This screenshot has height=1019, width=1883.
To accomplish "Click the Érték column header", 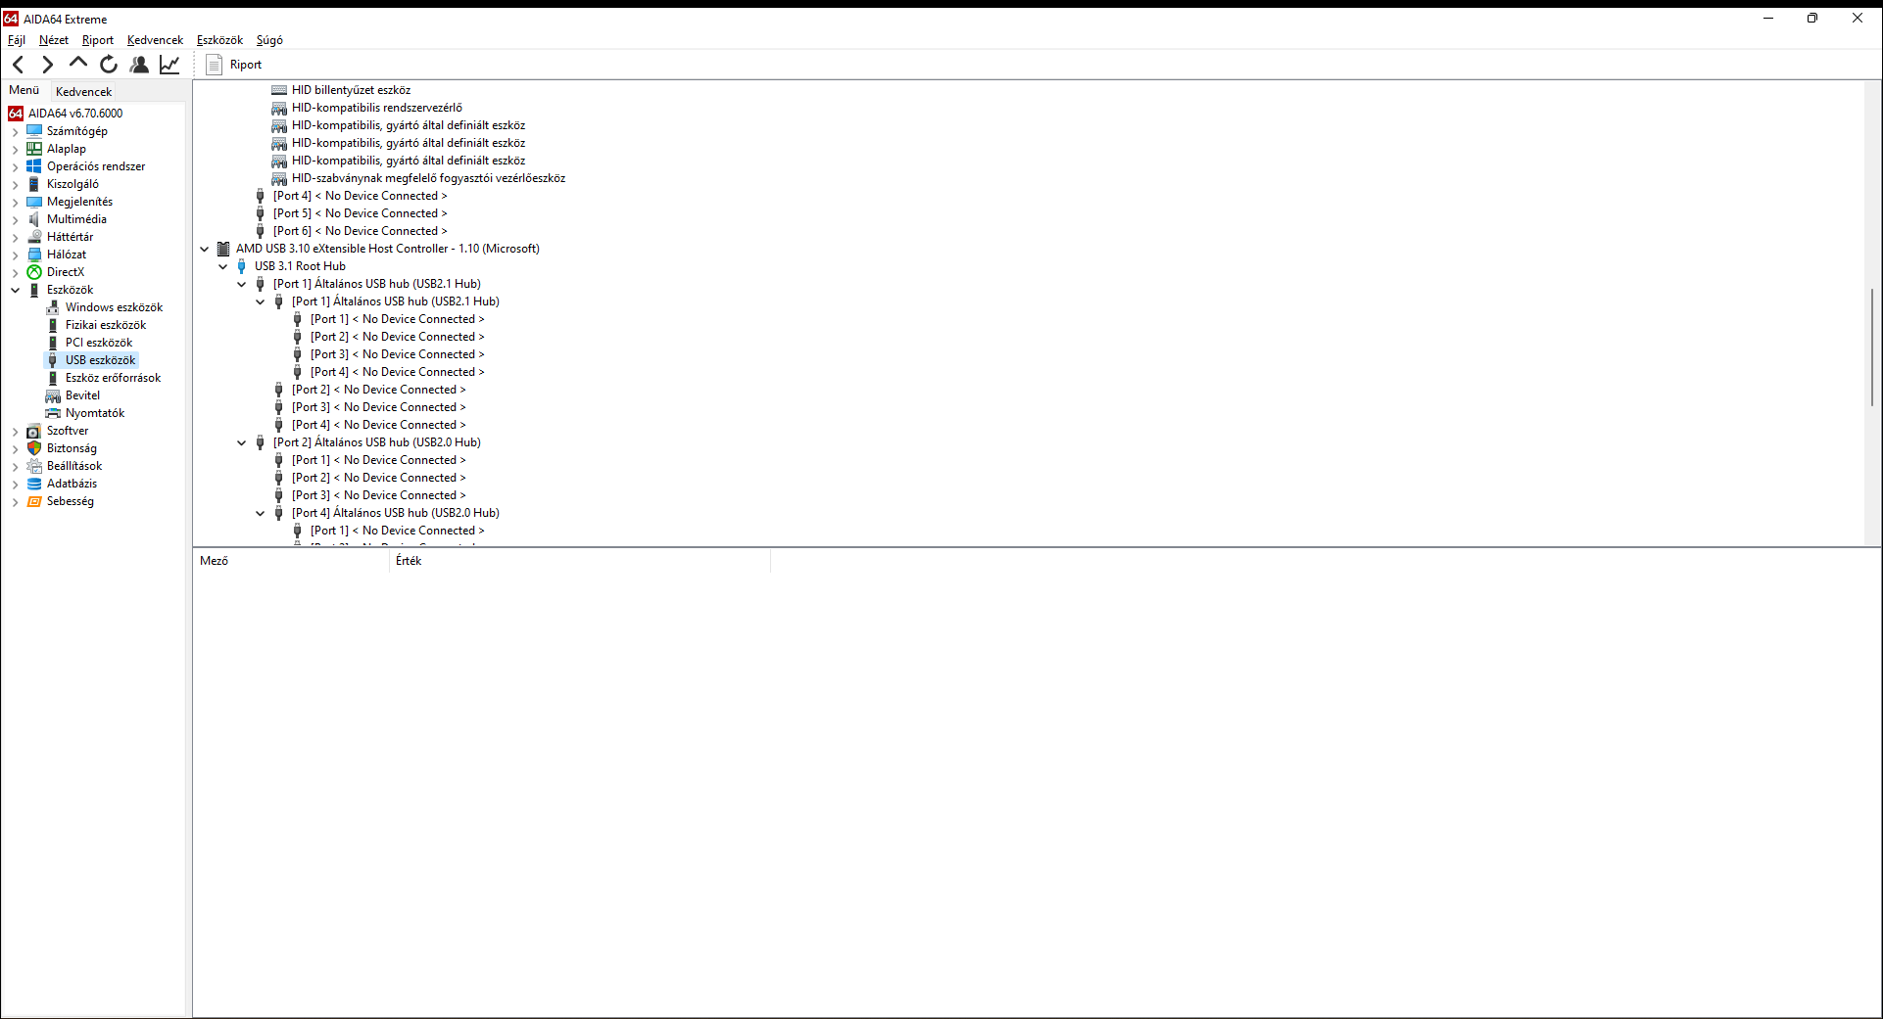I will pyautogui.click(x=580, y=561).
